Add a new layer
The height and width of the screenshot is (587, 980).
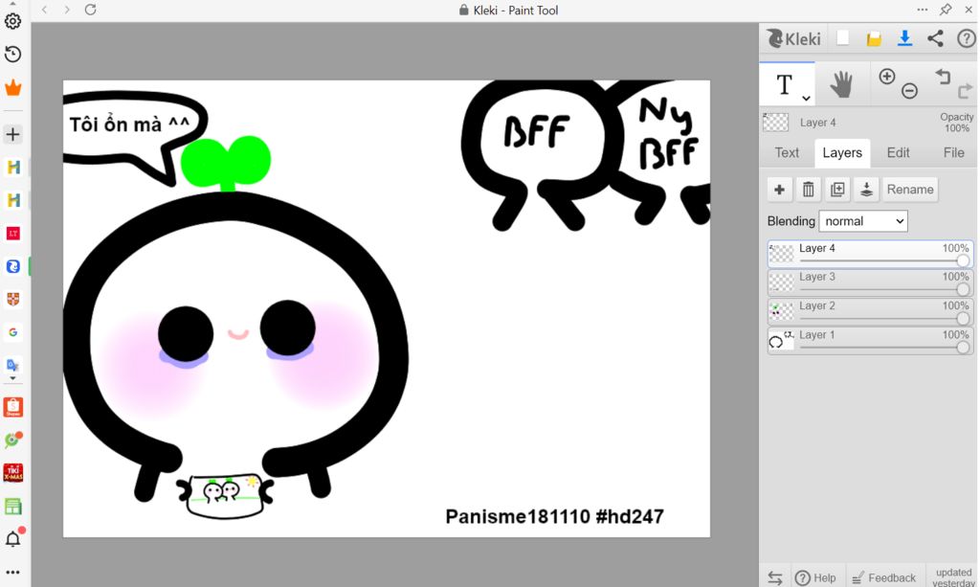point(779,190)
